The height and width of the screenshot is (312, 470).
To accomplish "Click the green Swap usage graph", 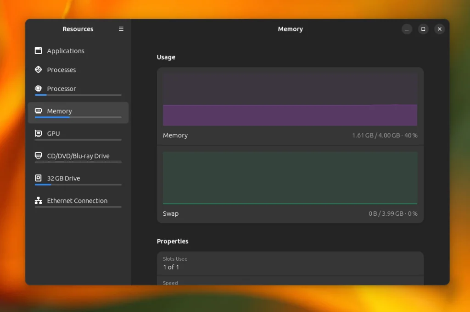I will click(290, 178).
